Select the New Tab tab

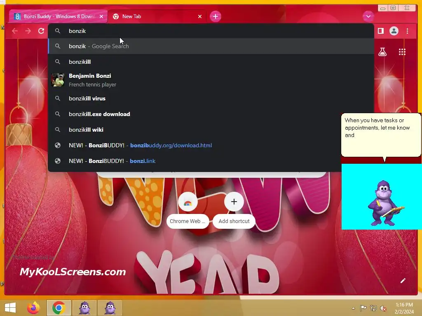[x=157, y=16]
